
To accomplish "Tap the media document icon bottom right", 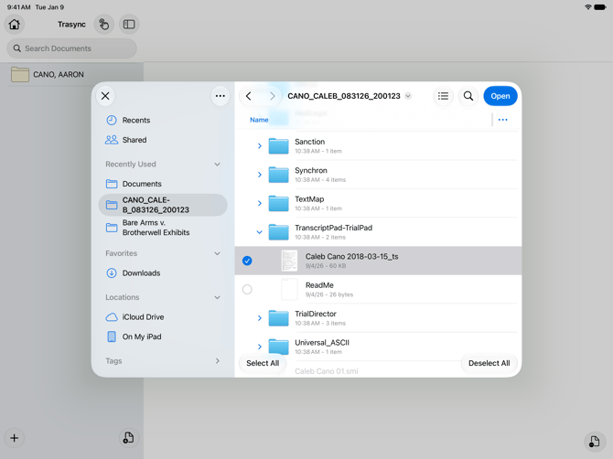I will pos(594,442).
